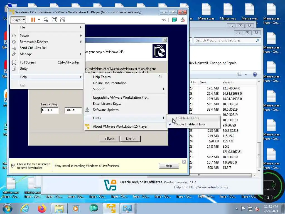Open Programs and Features help icon
285x214 pixels.
click(x=255, y=74)
